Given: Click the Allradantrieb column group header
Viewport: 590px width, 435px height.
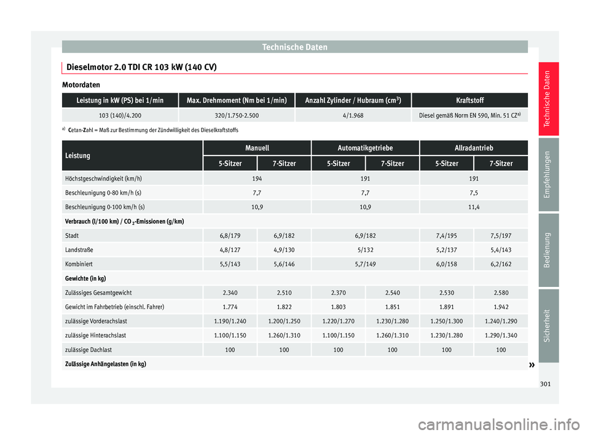Looking at the screenshot, I should point(474,148).
